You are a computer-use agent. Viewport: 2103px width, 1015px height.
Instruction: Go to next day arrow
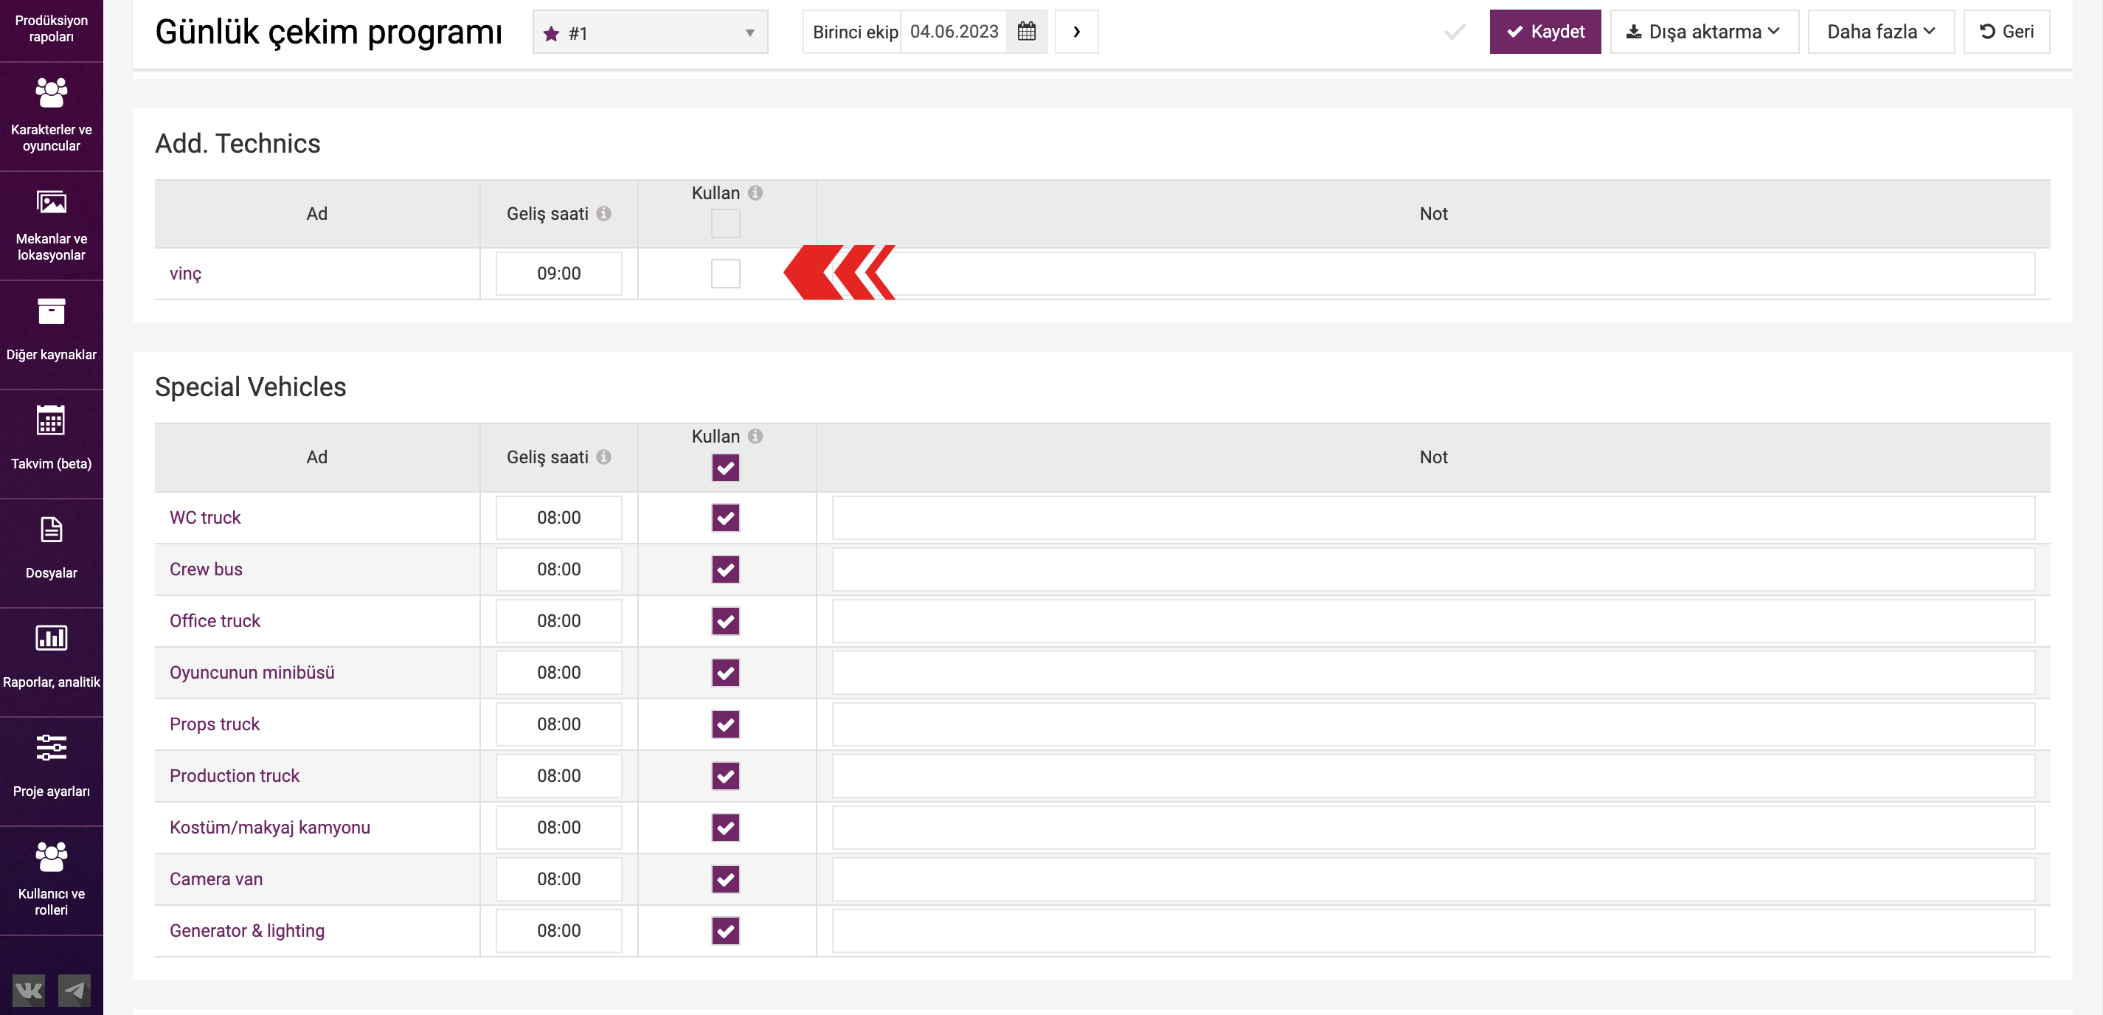coord(1077,32)
